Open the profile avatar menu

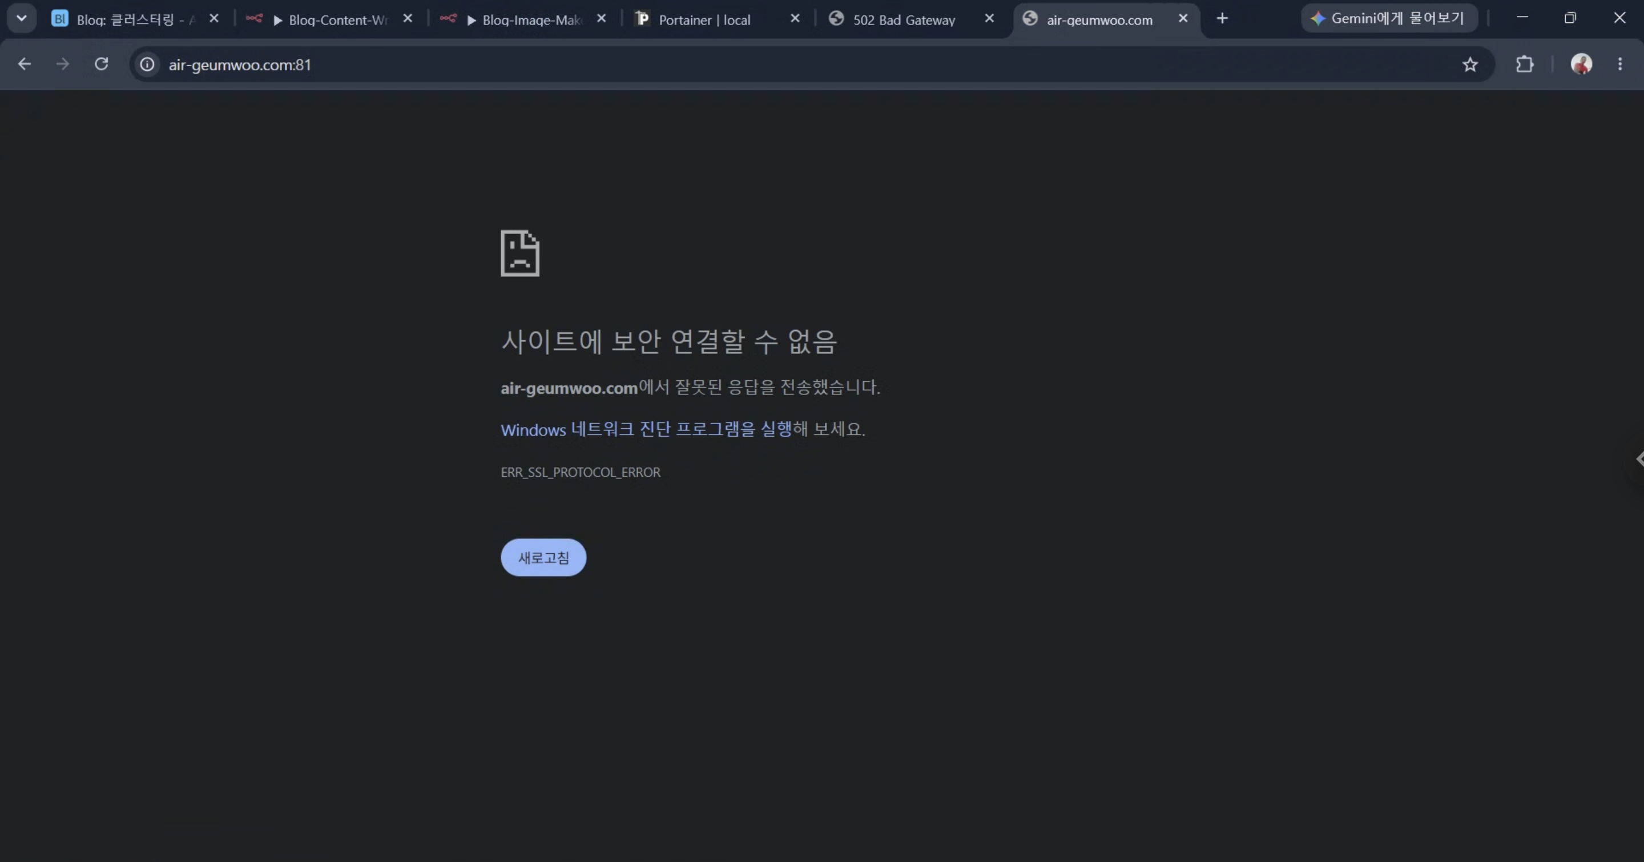click(1581, 65)
